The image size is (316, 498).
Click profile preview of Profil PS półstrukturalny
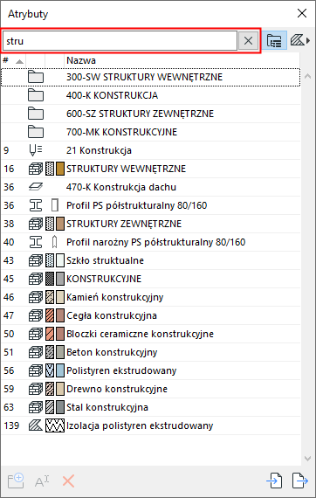pos(55,205)
